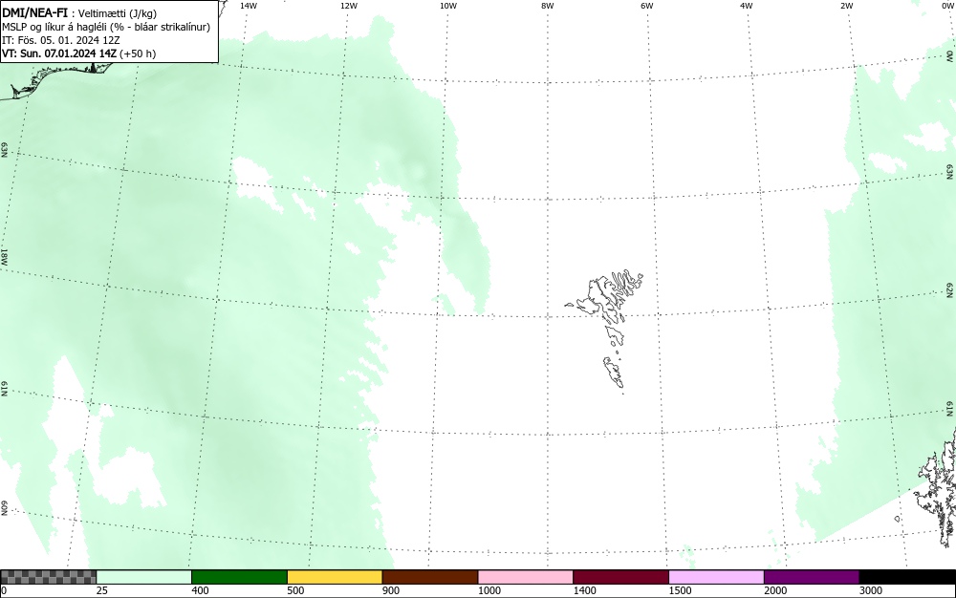
Task: Click the purple 2000-3000 legend swatch
Action: click(x=812, y=577)
